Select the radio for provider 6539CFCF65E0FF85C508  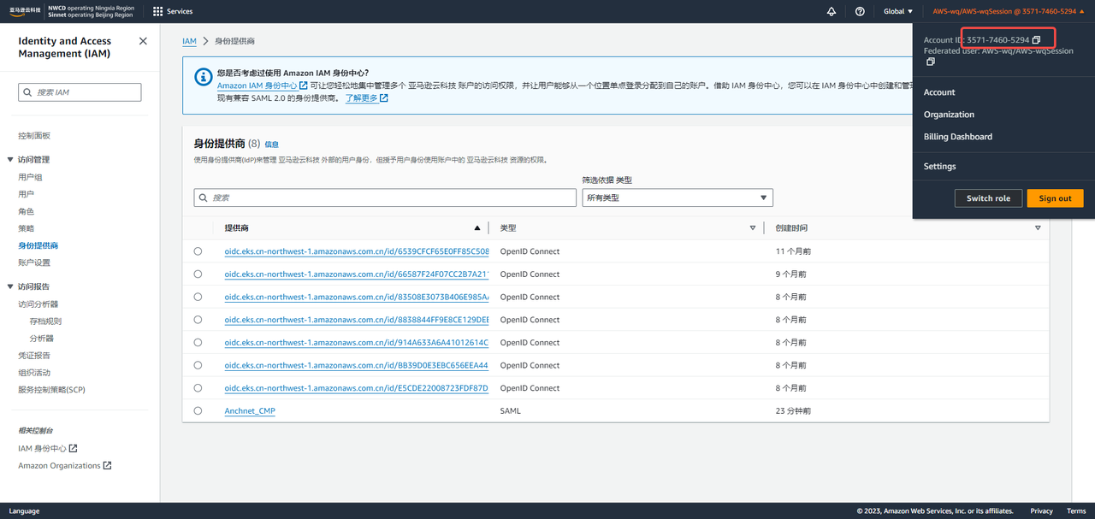click(x=198, y=251)
